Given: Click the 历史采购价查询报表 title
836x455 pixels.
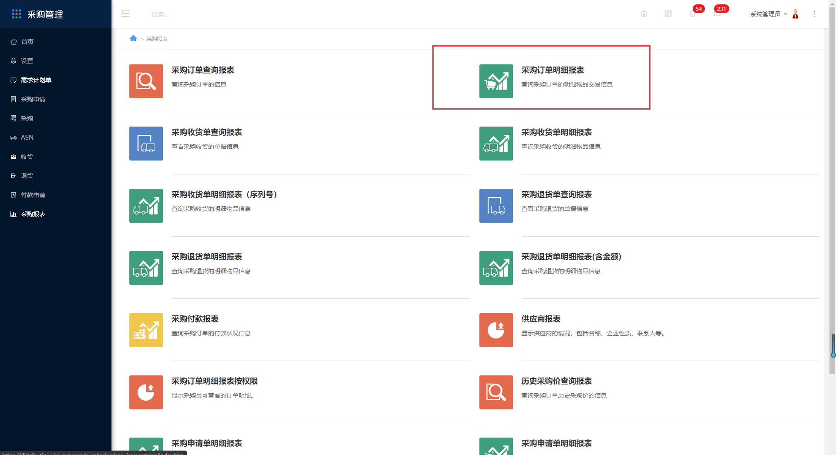Looking at the screenshot, I should 556,381.
